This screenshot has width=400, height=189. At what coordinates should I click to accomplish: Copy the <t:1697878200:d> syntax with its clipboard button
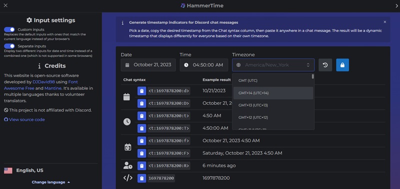click(141, 91)
